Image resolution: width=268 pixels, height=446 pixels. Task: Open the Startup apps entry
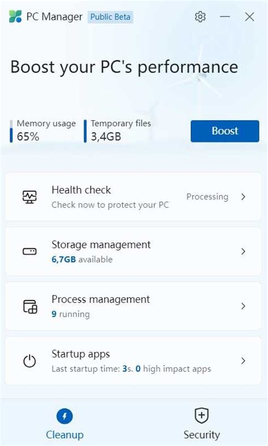133,361
